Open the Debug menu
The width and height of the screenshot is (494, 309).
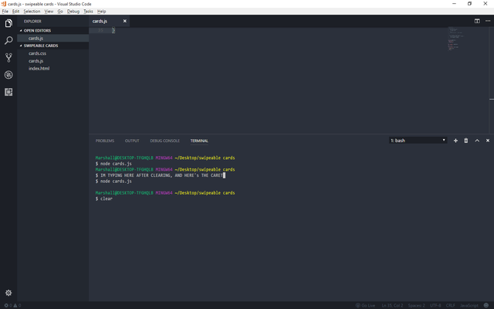73,12
